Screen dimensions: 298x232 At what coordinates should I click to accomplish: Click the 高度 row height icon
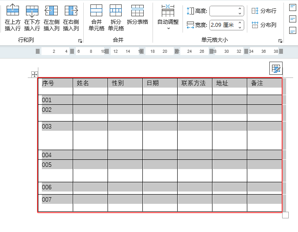(x=190, y=11)
